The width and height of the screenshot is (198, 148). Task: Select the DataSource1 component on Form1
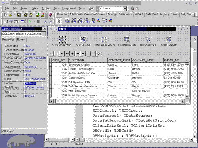[x=148, y=40]
